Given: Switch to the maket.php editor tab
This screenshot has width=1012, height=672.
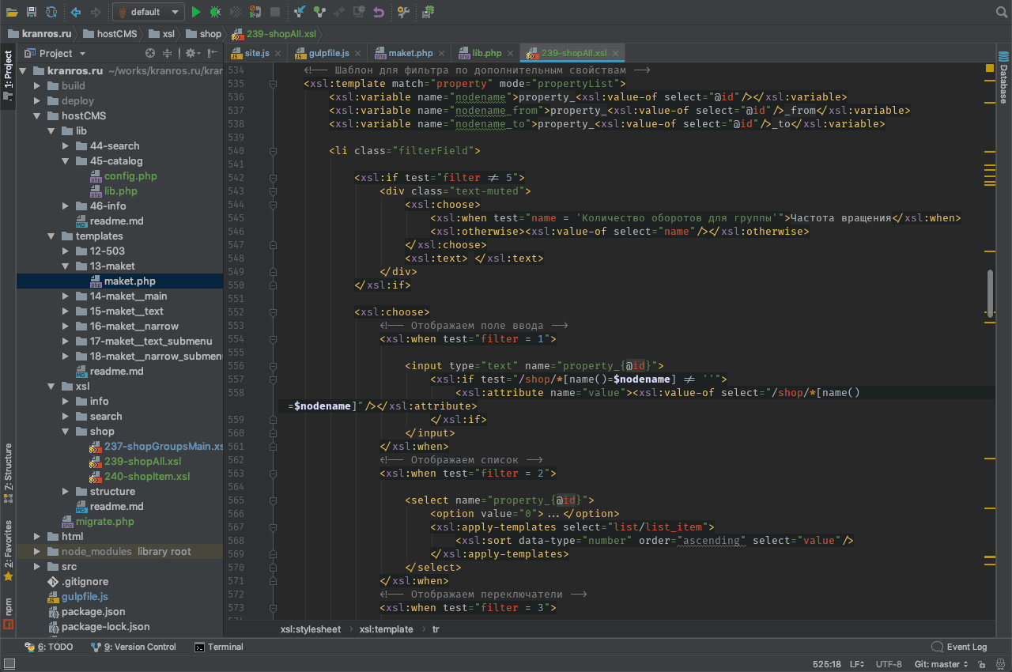Looking at the screenshot, I should click(x=410, y=53).
